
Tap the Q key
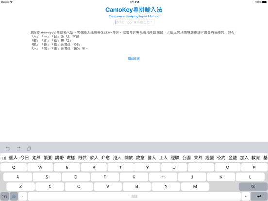pyautogui.click(x=14, y=167)
